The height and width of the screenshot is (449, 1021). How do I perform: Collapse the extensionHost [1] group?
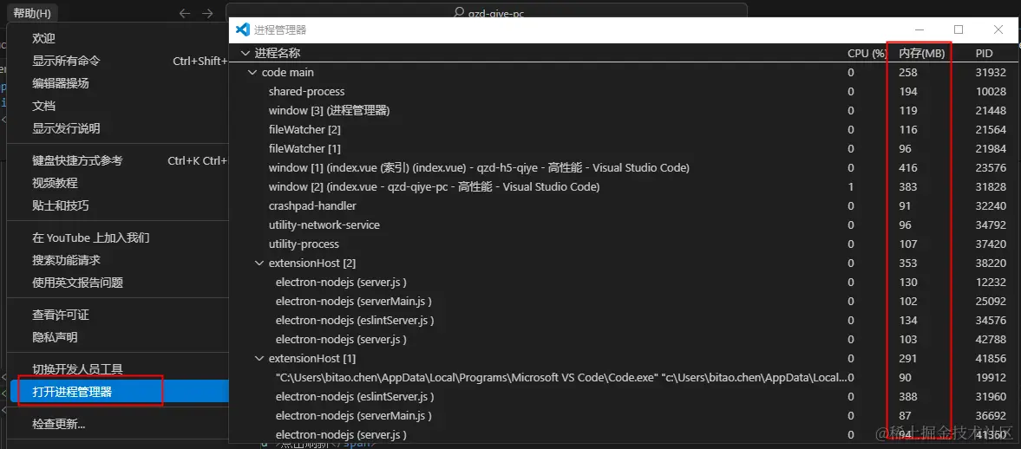pos(259,359)
